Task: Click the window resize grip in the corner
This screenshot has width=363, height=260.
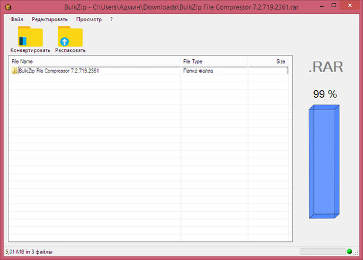Action: (x=358, y=255)
